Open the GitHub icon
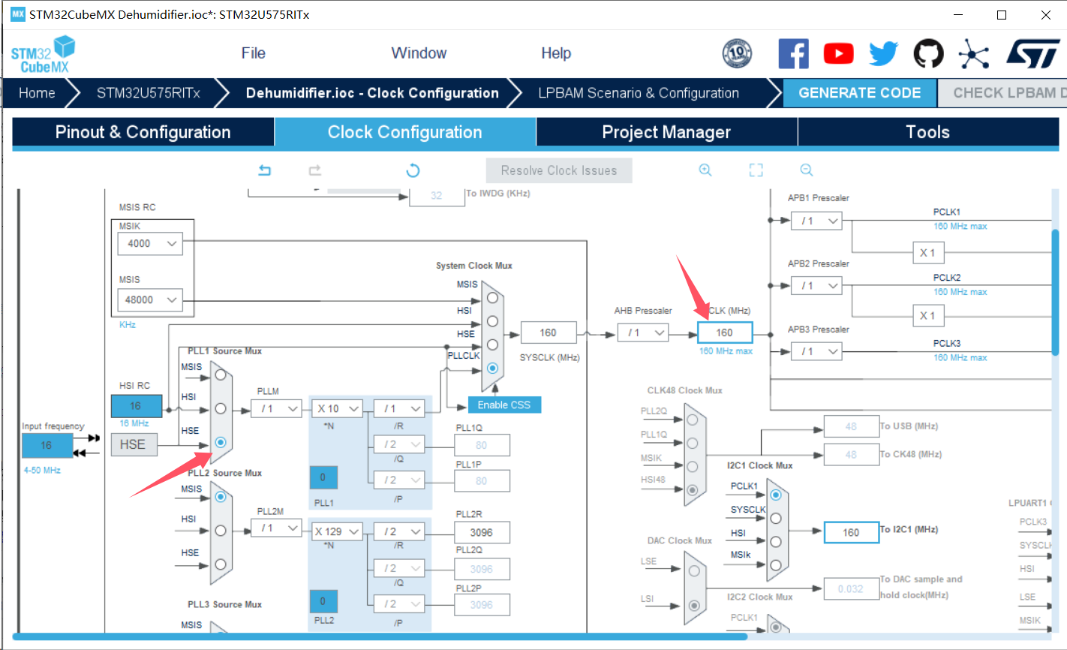The height and width of the screenshot is (650, 1067). click(x=928, y=53)
